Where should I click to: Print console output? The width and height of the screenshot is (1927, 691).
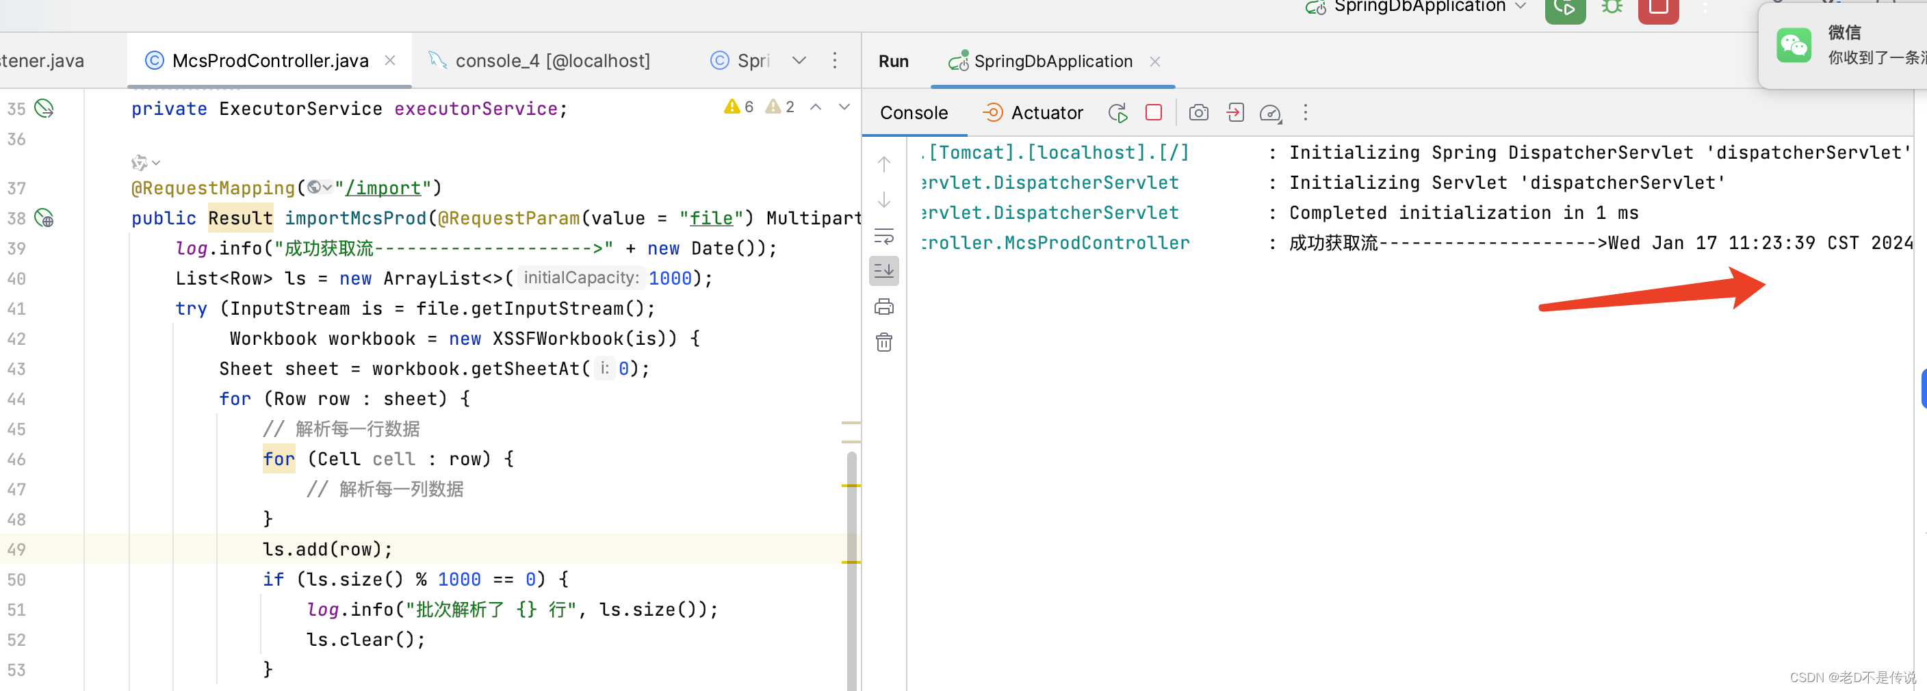pyautogui.click(x=884, y=307)
